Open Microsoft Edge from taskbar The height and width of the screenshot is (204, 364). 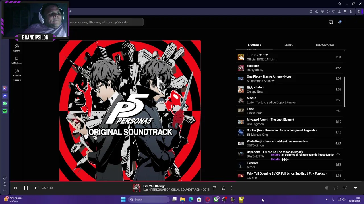coord(191,199)
